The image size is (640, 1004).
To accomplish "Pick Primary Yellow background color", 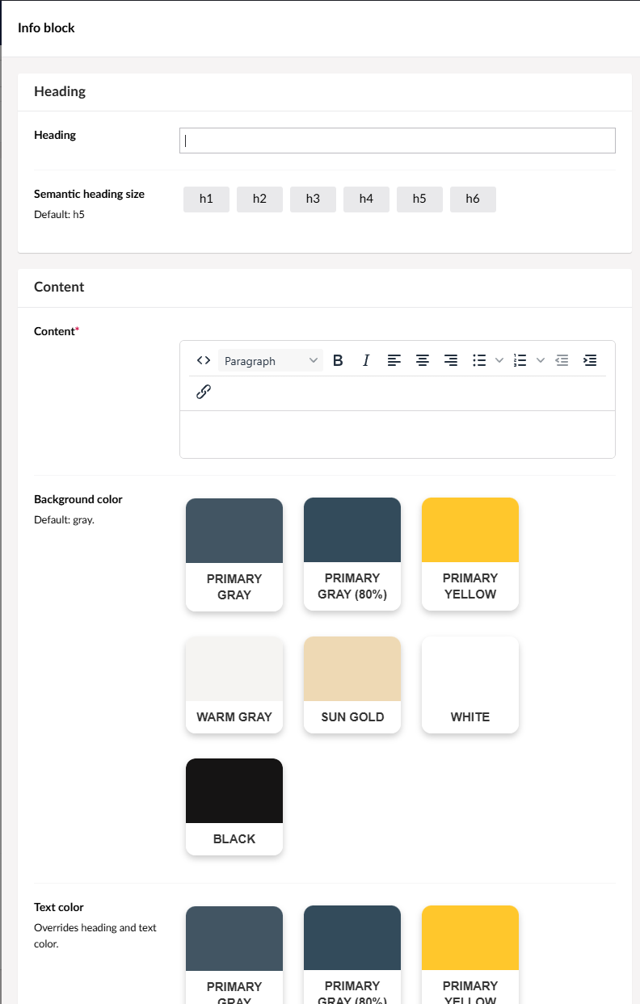I will point(470,553).
